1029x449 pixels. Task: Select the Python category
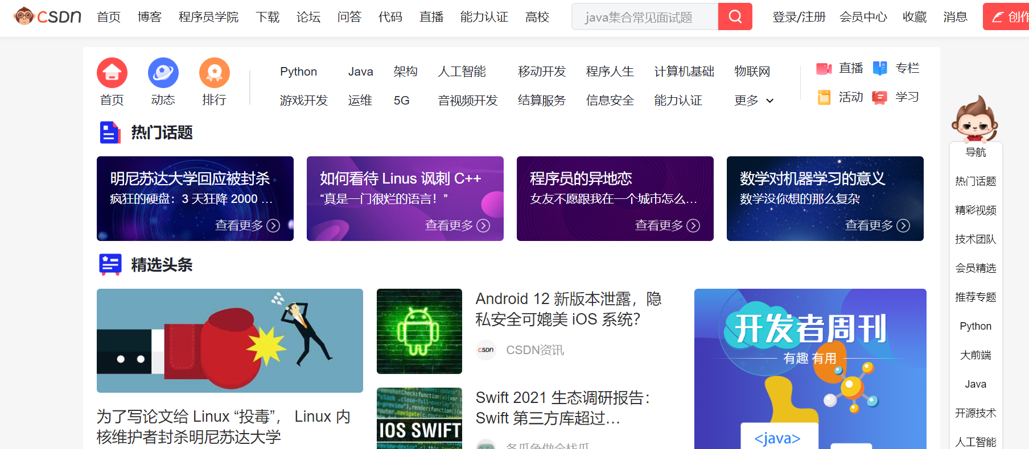299,72
